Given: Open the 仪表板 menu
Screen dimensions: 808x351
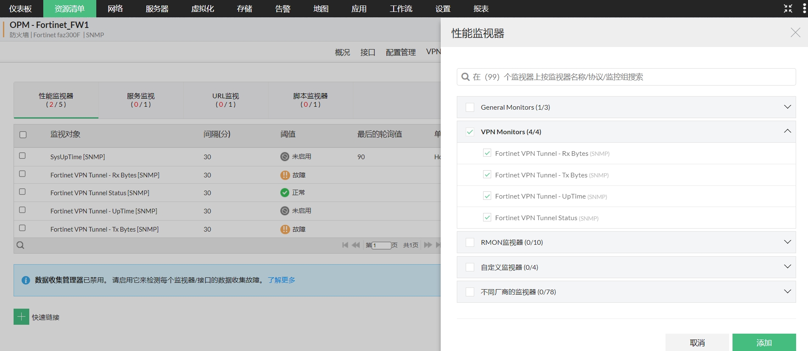Looking at the screenshot, I should pos(20,8).
